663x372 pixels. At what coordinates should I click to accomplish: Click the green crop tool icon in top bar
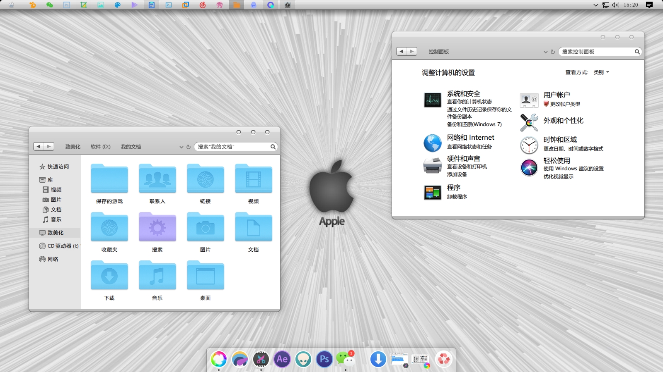coord(84,5)
